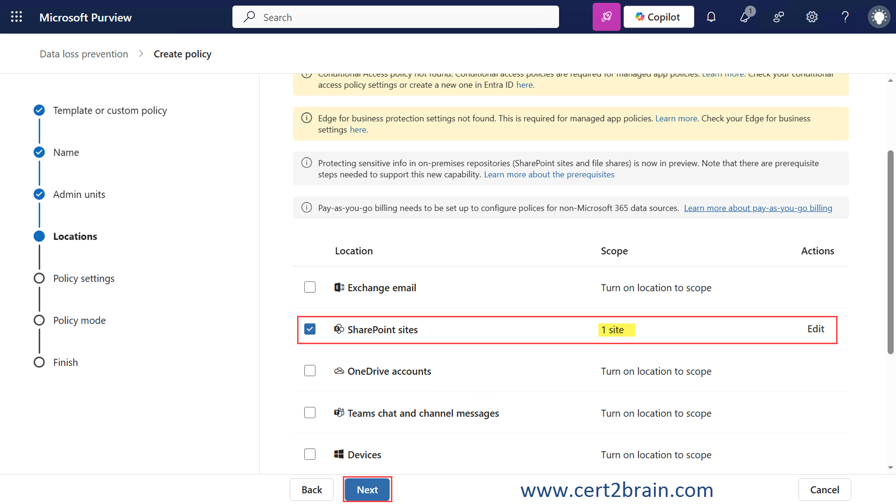Click the feedback people icon in header
The height and width of the screenshot is (504, 896).
point(778,17)
